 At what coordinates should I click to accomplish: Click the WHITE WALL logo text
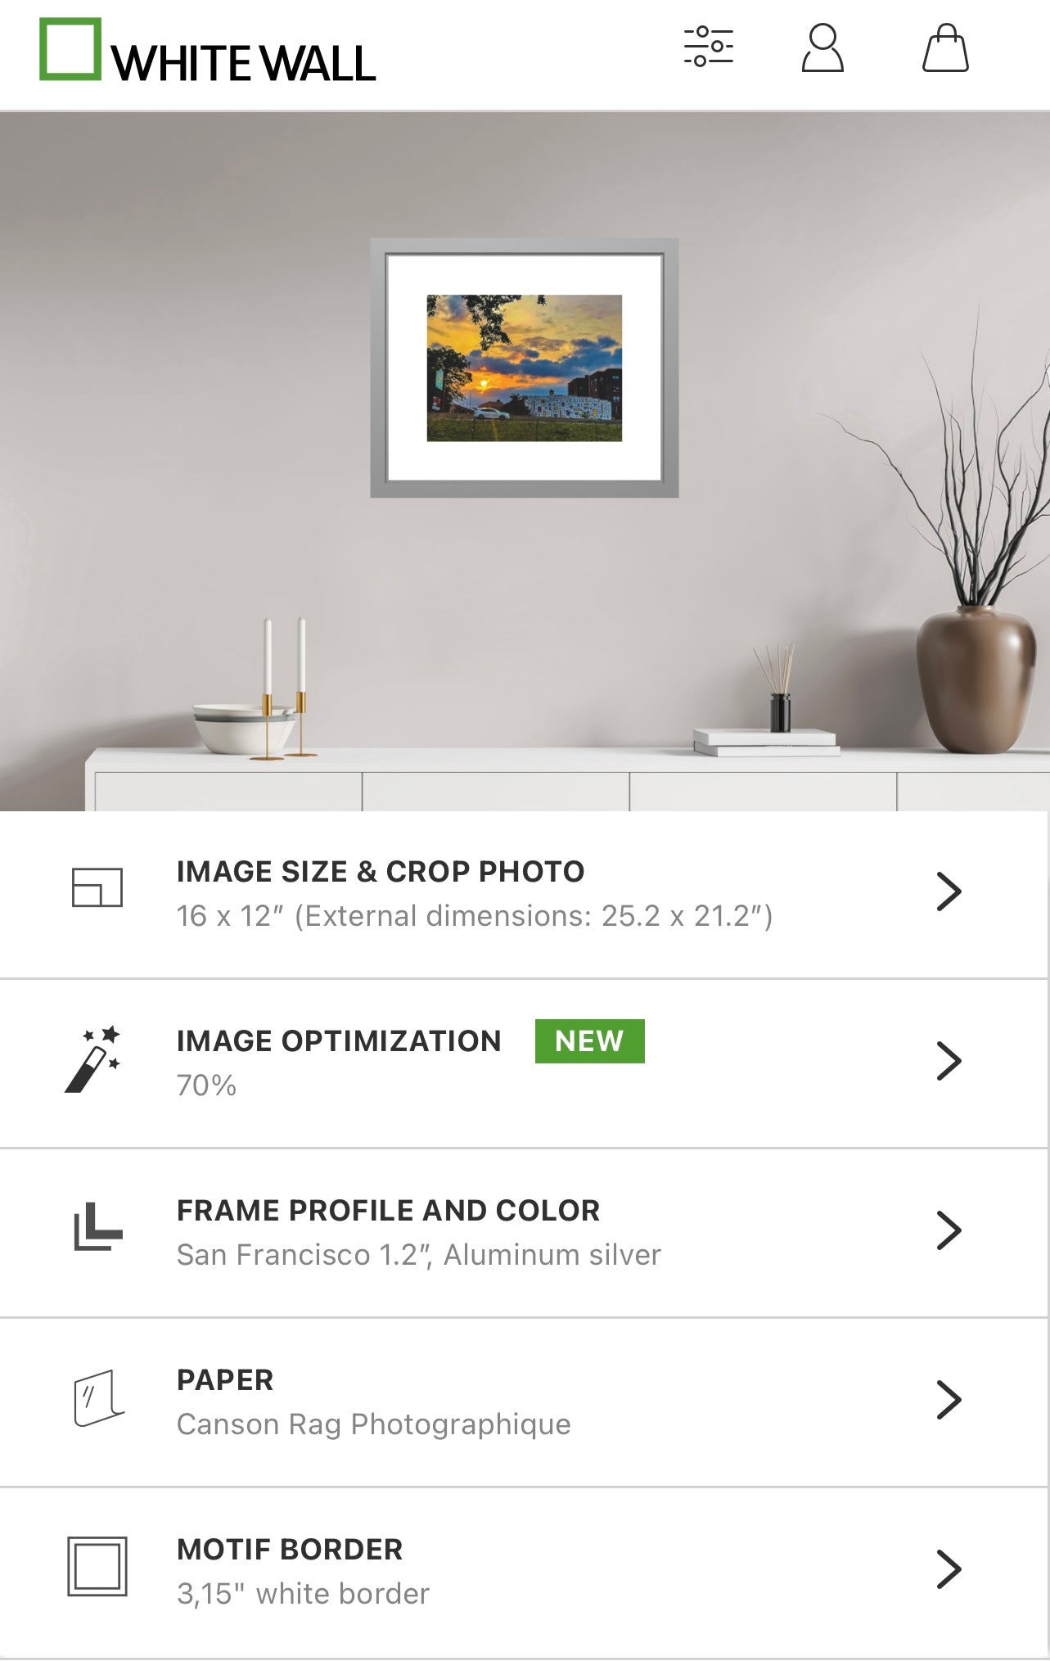click(244, 63)
